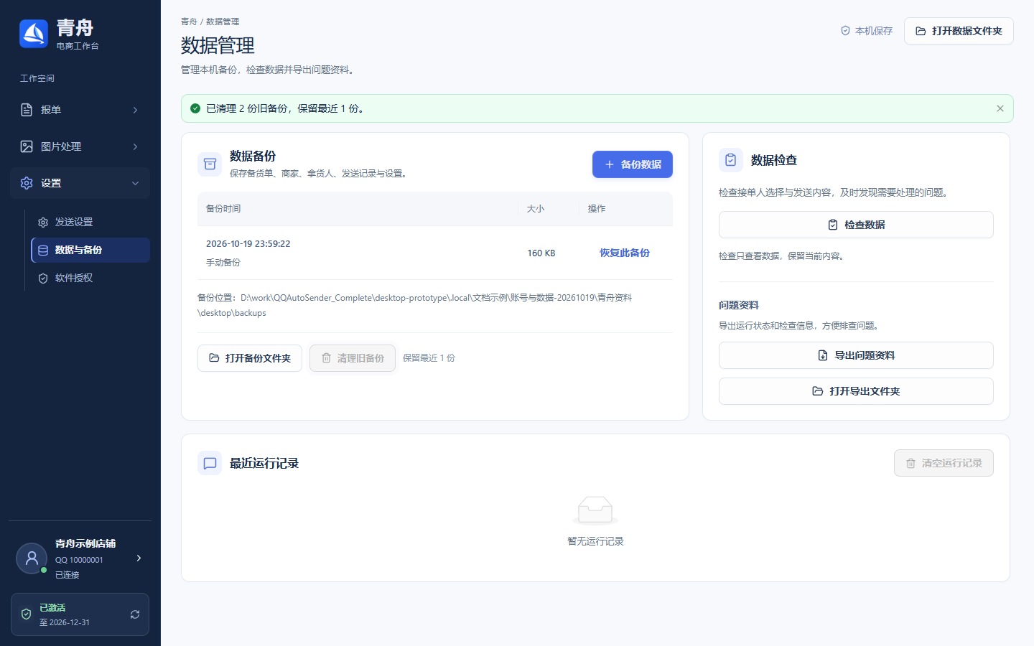
Task: Expand the 图片处理 menu chevron
Action: point(135,146)
